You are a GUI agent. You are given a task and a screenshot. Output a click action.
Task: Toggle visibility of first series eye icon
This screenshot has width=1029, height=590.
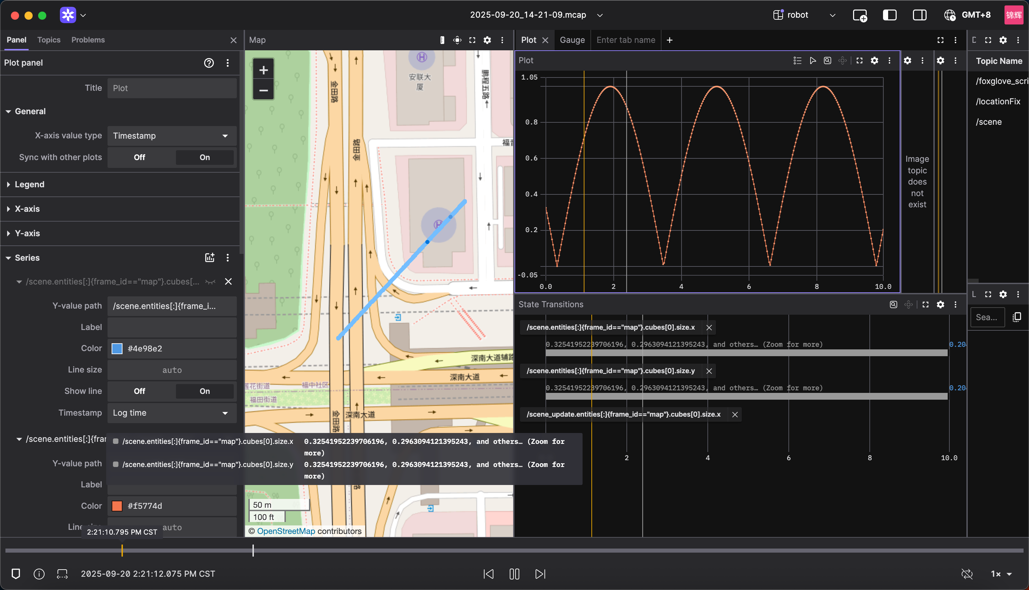point(210,282)
